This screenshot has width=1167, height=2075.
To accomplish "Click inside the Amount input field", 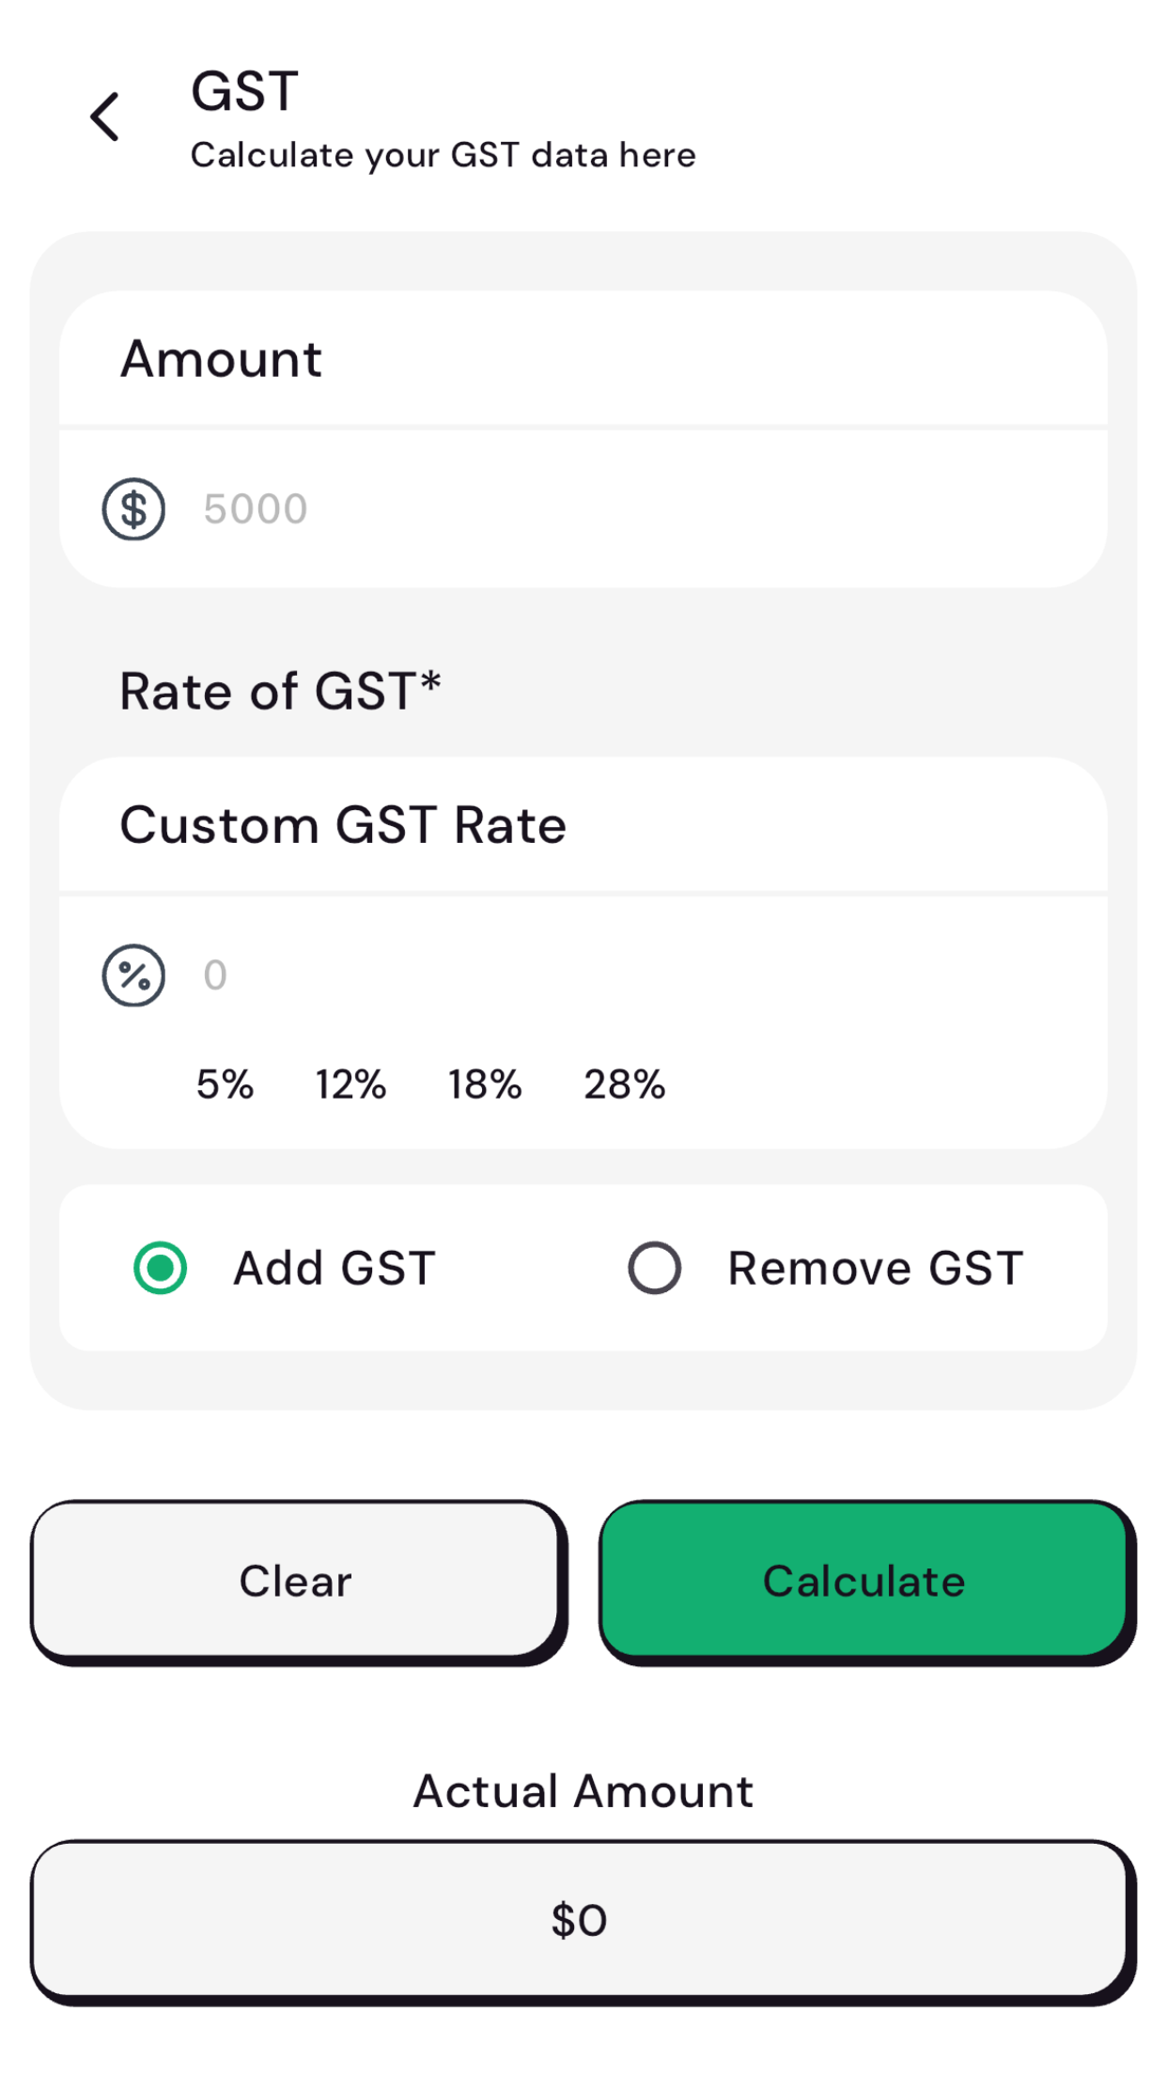I will click(x=470, y=507).
